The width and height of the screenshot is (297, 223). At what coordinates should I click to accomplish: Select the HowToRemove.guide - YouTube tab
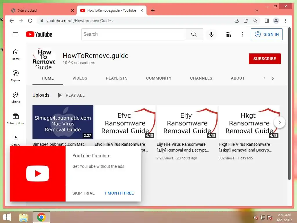click(112, 10)
